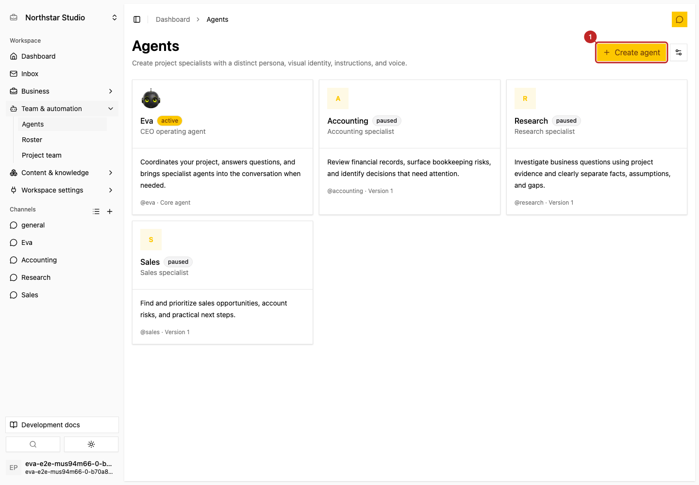
Task: Click '@eva · Core agent' text
Action: point(166,203)
